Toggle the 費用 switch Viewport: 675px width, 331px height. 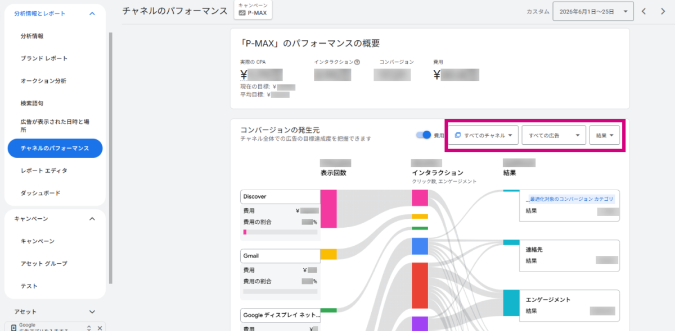point(423,135)
